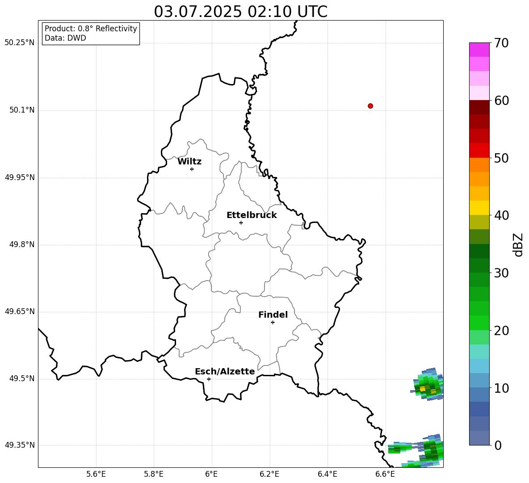The width and height of the screenshot is (529, 483).
Task: Click the Ettelbruck city label
Action: [252, 215]
